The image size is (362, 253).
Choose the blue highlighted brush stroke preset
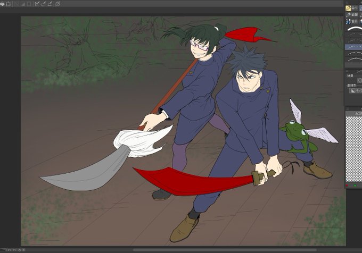353,47
